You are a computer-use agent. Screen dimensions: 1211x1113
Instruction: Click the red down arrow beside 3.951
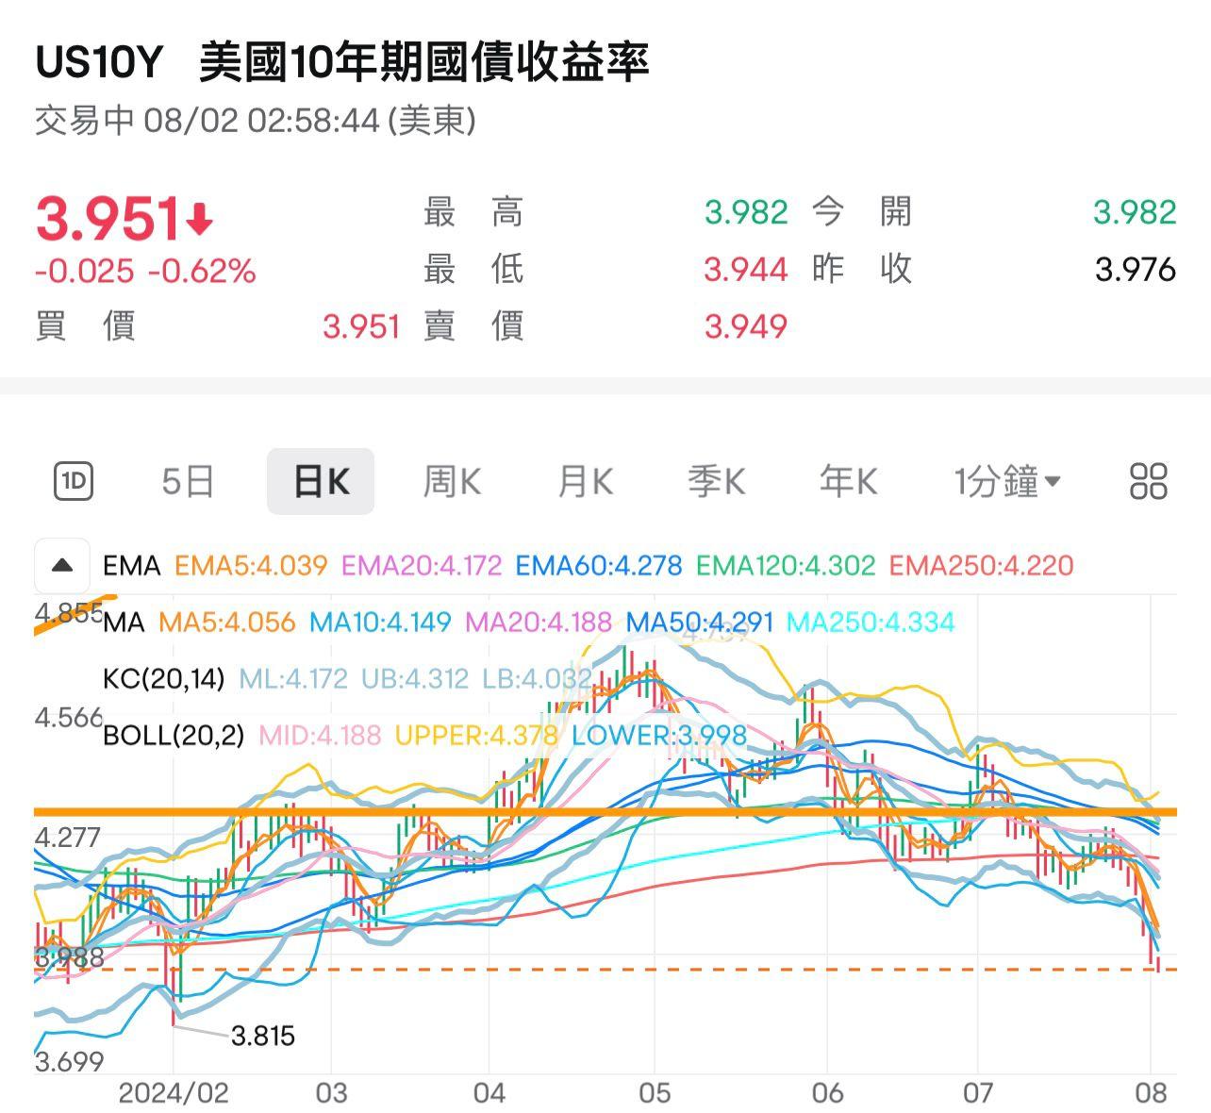click(198, 217)
